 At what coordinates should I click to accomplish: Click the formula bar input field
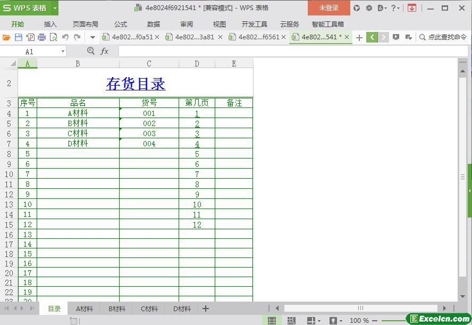point(293,51)
